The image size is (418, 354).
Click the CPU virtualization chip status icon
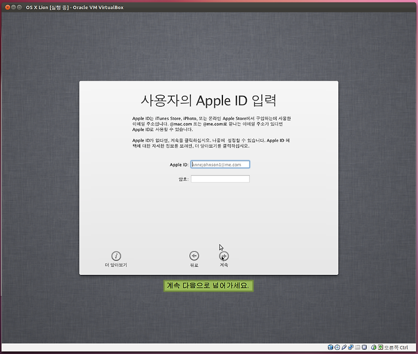[365, 348]
